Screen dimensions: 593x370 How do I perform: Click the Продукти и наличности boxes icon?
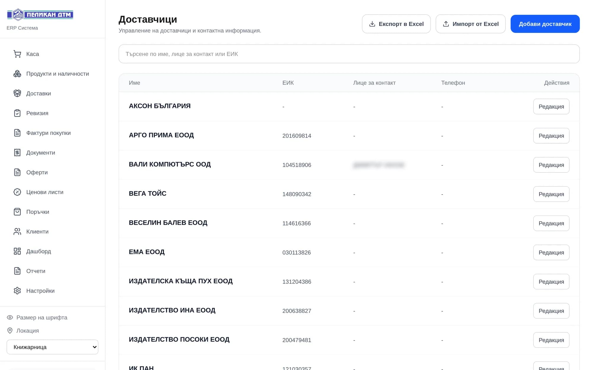17,74
